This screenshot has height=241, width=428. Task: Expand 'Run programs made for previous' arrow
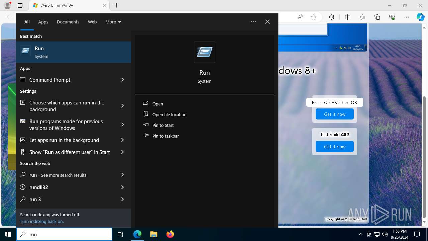pyautogui.click(x=122, y=125)
